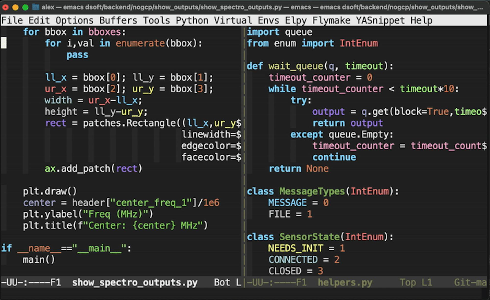Open the Buffers menu
This screenshot has width=490, height=300.
tap(118, 20)
